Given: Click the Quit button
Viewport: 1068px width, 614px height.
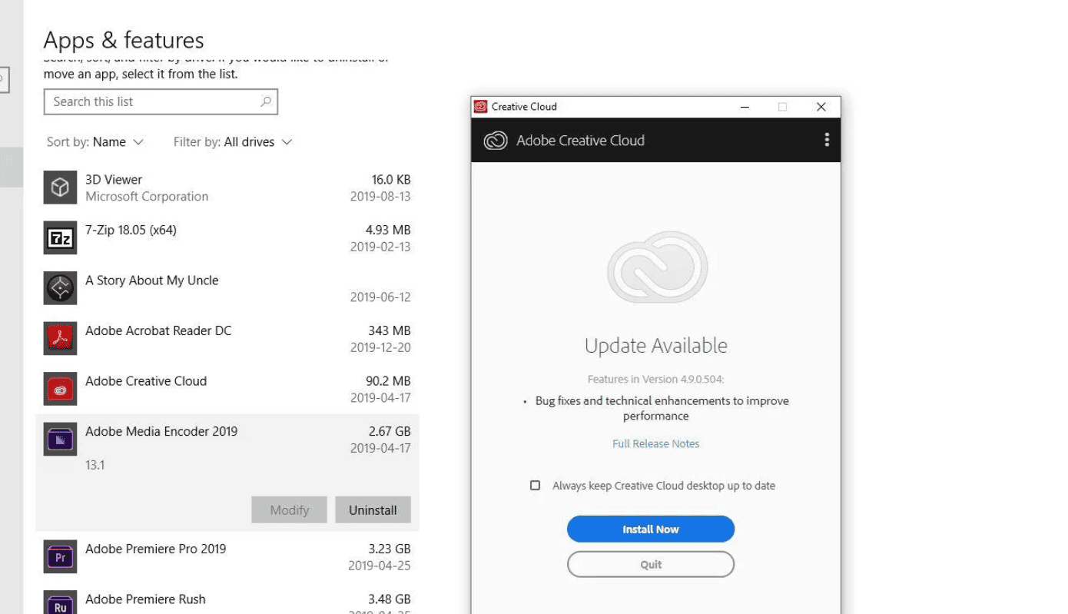Looking at the screenshot, I should tap(650, 564).
